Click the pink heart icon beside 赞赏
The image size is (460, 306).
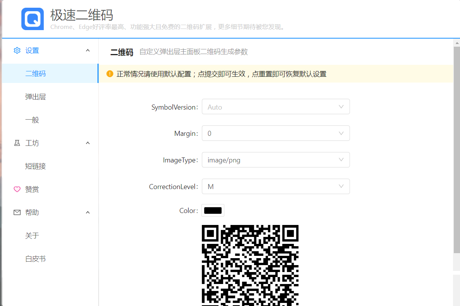(17, 189)
